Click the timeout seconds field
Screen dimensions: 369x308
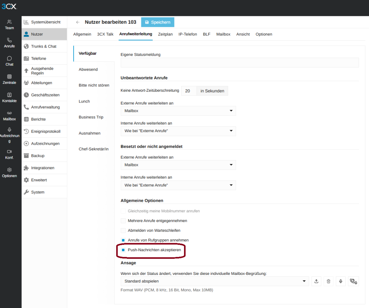189,91
